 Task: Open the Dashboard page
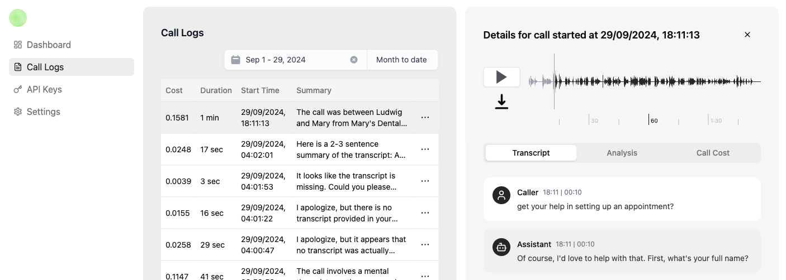tap(49, 45)
